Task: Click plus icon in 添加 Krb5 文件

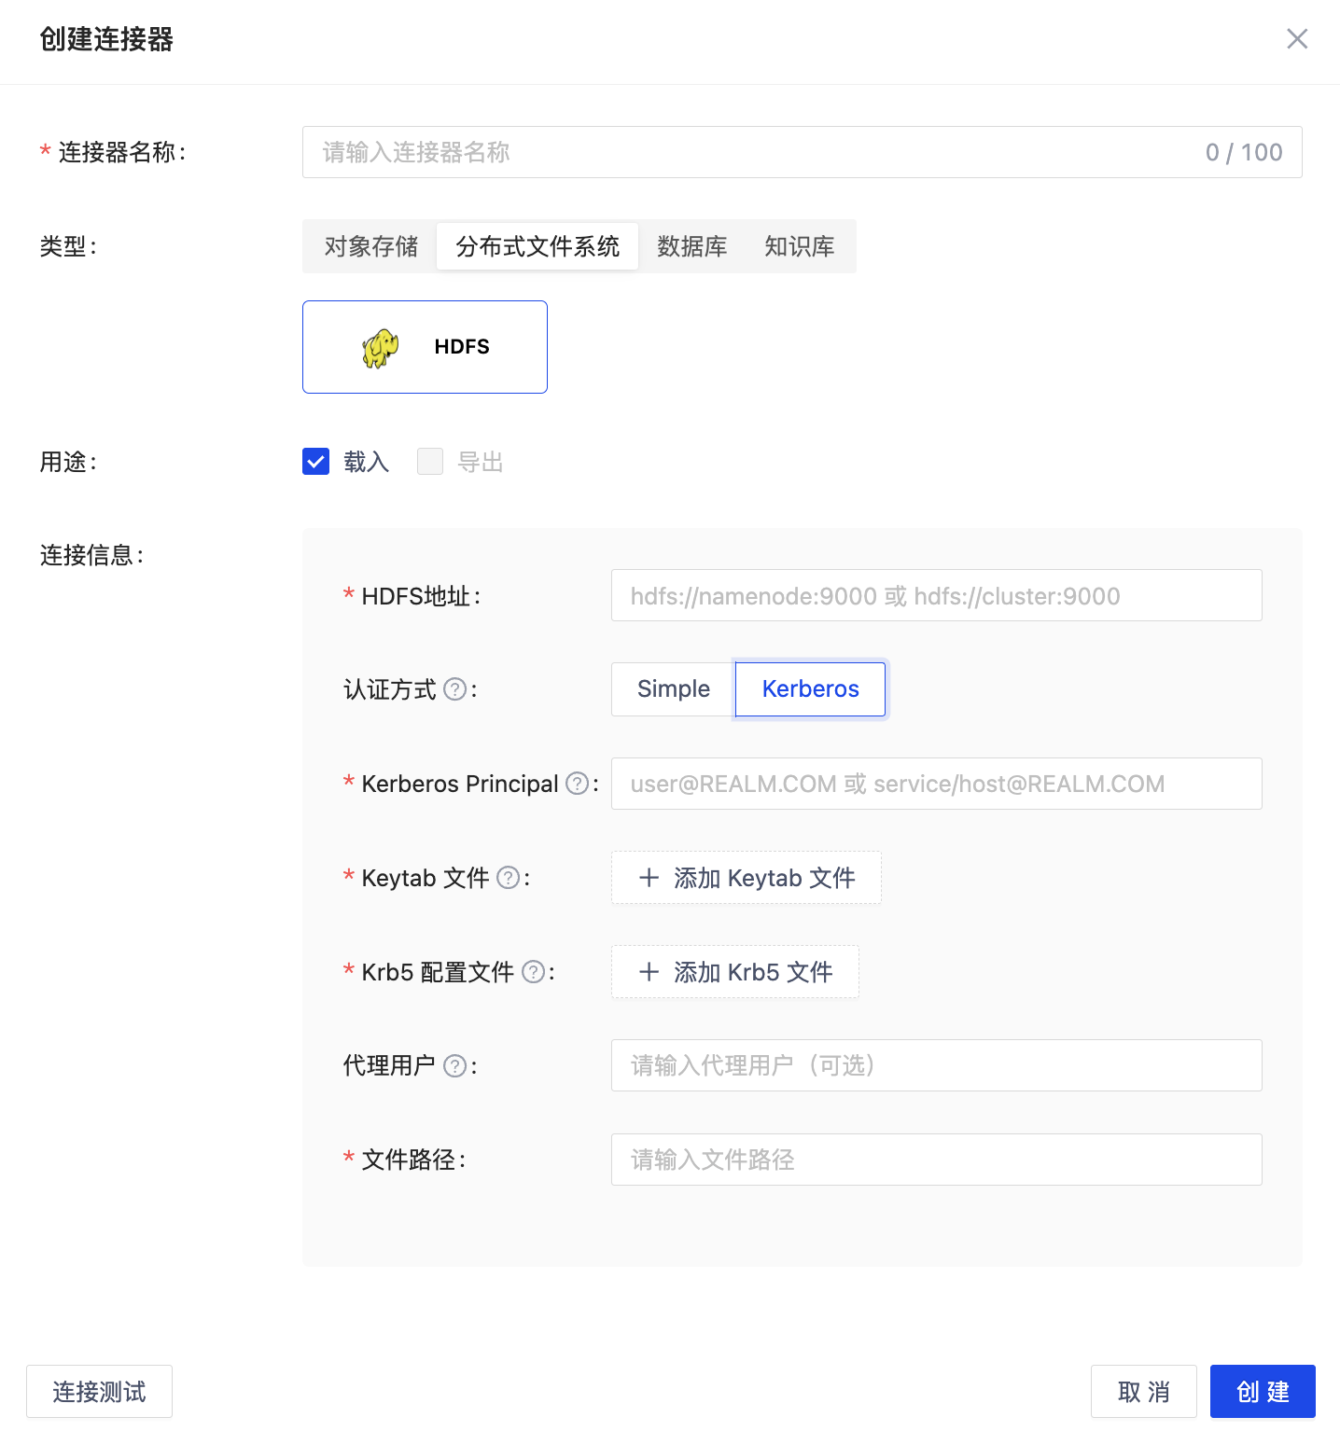Action: pos(649,971)
